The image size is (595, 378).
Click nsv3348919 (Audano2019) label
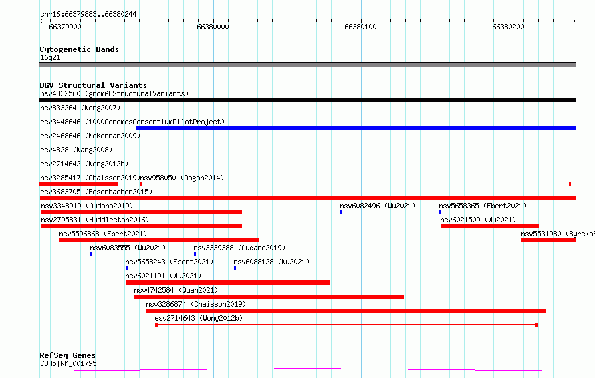point(87,206)
